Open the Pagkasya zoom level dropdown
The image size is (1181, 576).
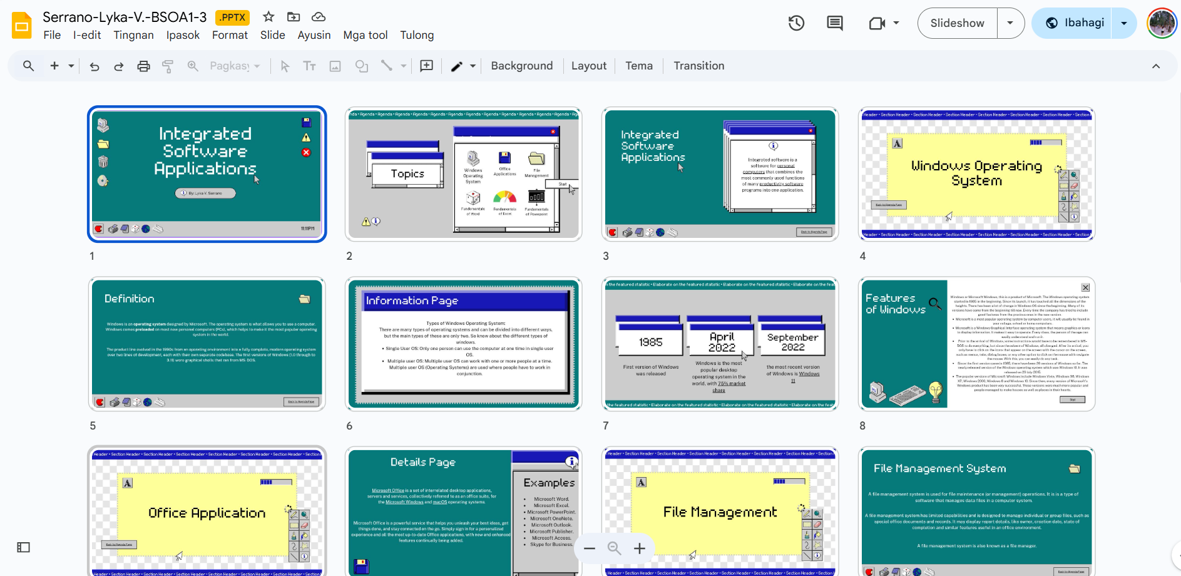(x=235, y=66)
